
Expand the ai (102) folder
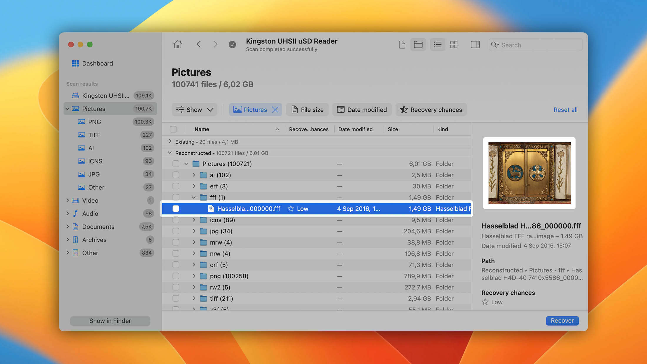tap(194, 175)
